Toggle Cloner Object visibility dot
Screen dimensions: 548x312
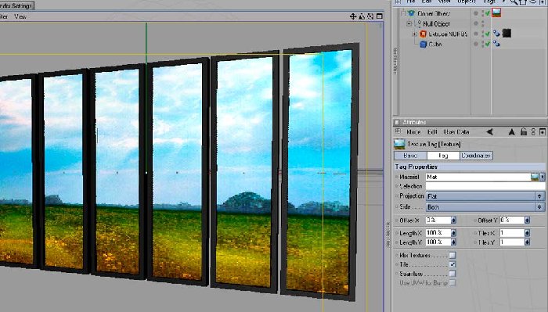click(476, 13)
